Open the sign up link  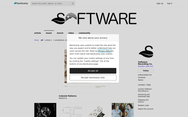pos(160,3)
